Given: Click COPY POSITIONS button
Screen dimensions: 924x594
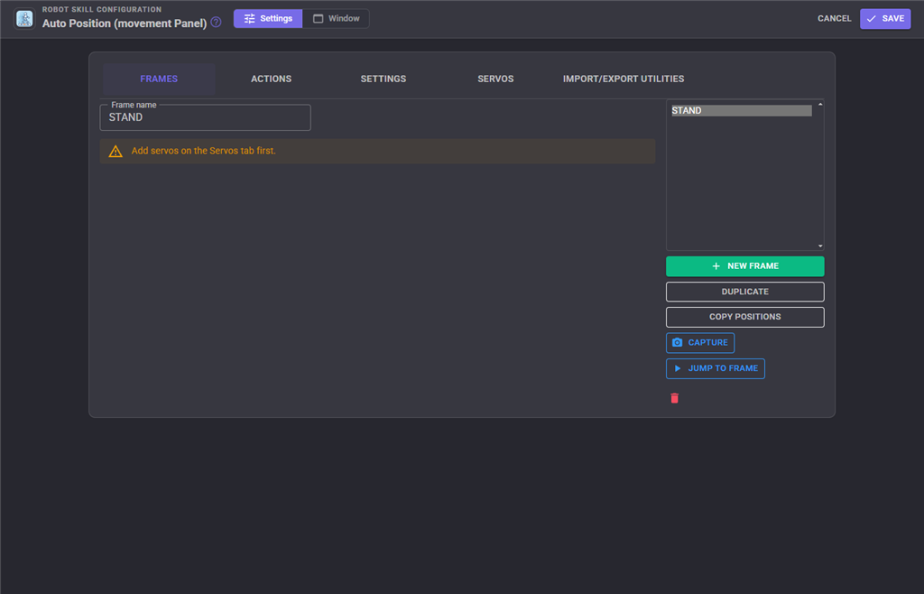Looking at the screenshot, I should point(744,317).
